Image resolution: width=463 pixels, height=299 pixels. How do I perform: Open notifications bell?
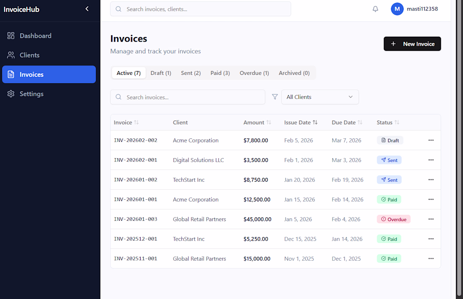pos(375,9)
